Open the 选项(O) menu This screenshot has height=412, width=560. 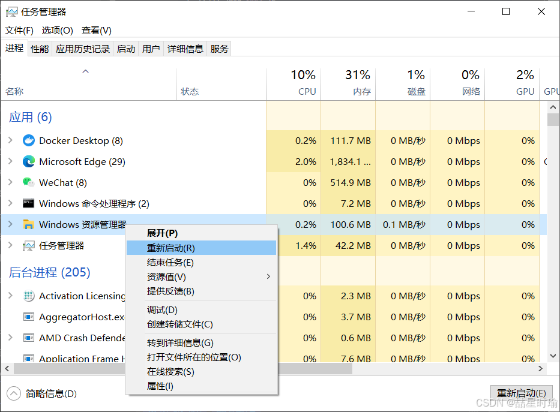[x=57, y=31]
